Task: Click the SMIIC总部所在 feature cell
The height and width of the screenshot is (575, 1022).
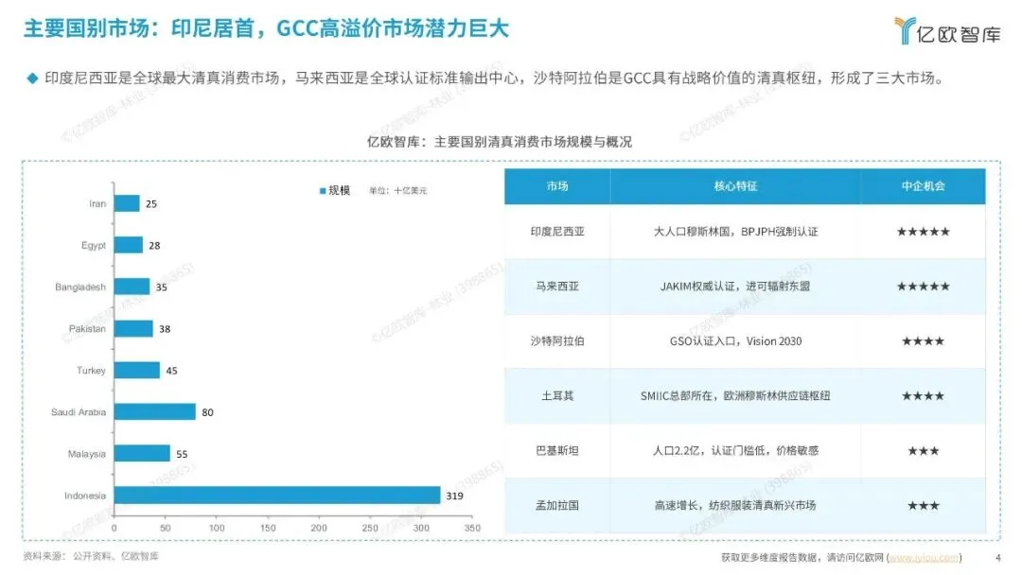Action: tap(735, 396)
